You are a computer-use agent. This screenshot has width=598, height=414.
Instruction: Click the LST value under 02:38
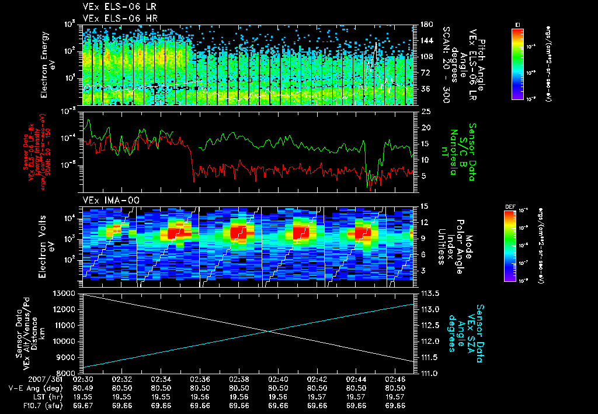(239, 397)
